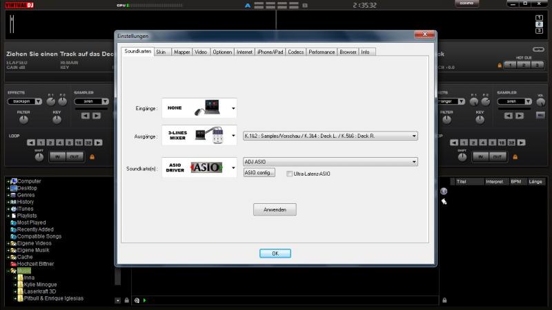552x310 pixels.
Task: Switch to the iPhone/iPad tab
Action: pyautogui.click(x=270, y=52)
